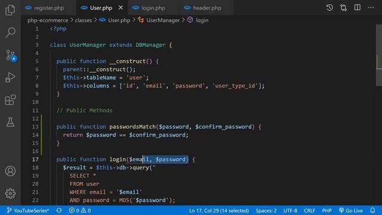Click MD5 function on line 22

point(124,200)
